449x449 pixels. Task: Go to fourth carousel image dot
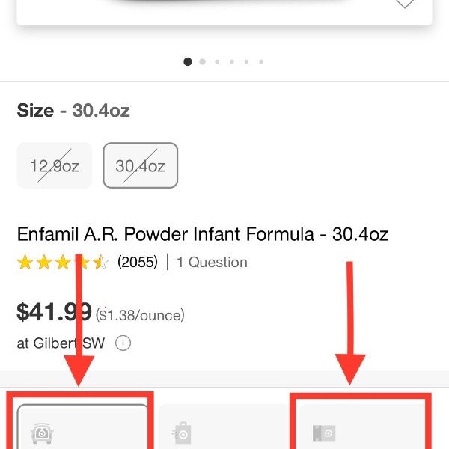(x=232, y=61)
